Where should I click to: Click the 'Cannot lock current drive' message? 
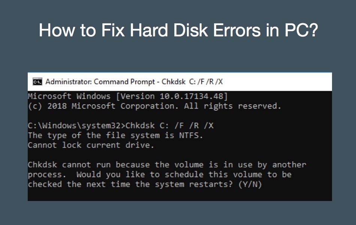click(91, 145)
